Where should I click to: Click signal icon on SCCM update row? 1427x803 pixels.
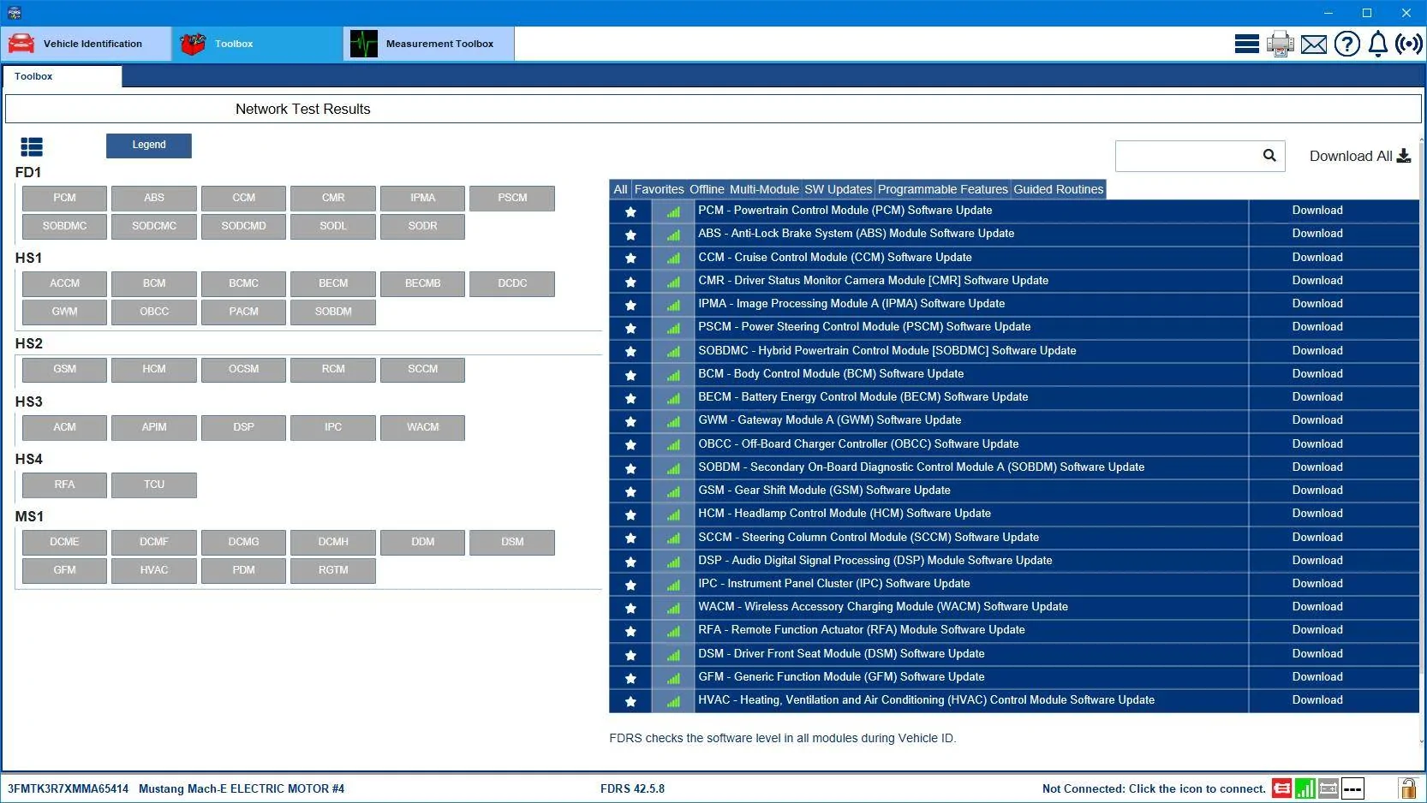pos(673,538)
